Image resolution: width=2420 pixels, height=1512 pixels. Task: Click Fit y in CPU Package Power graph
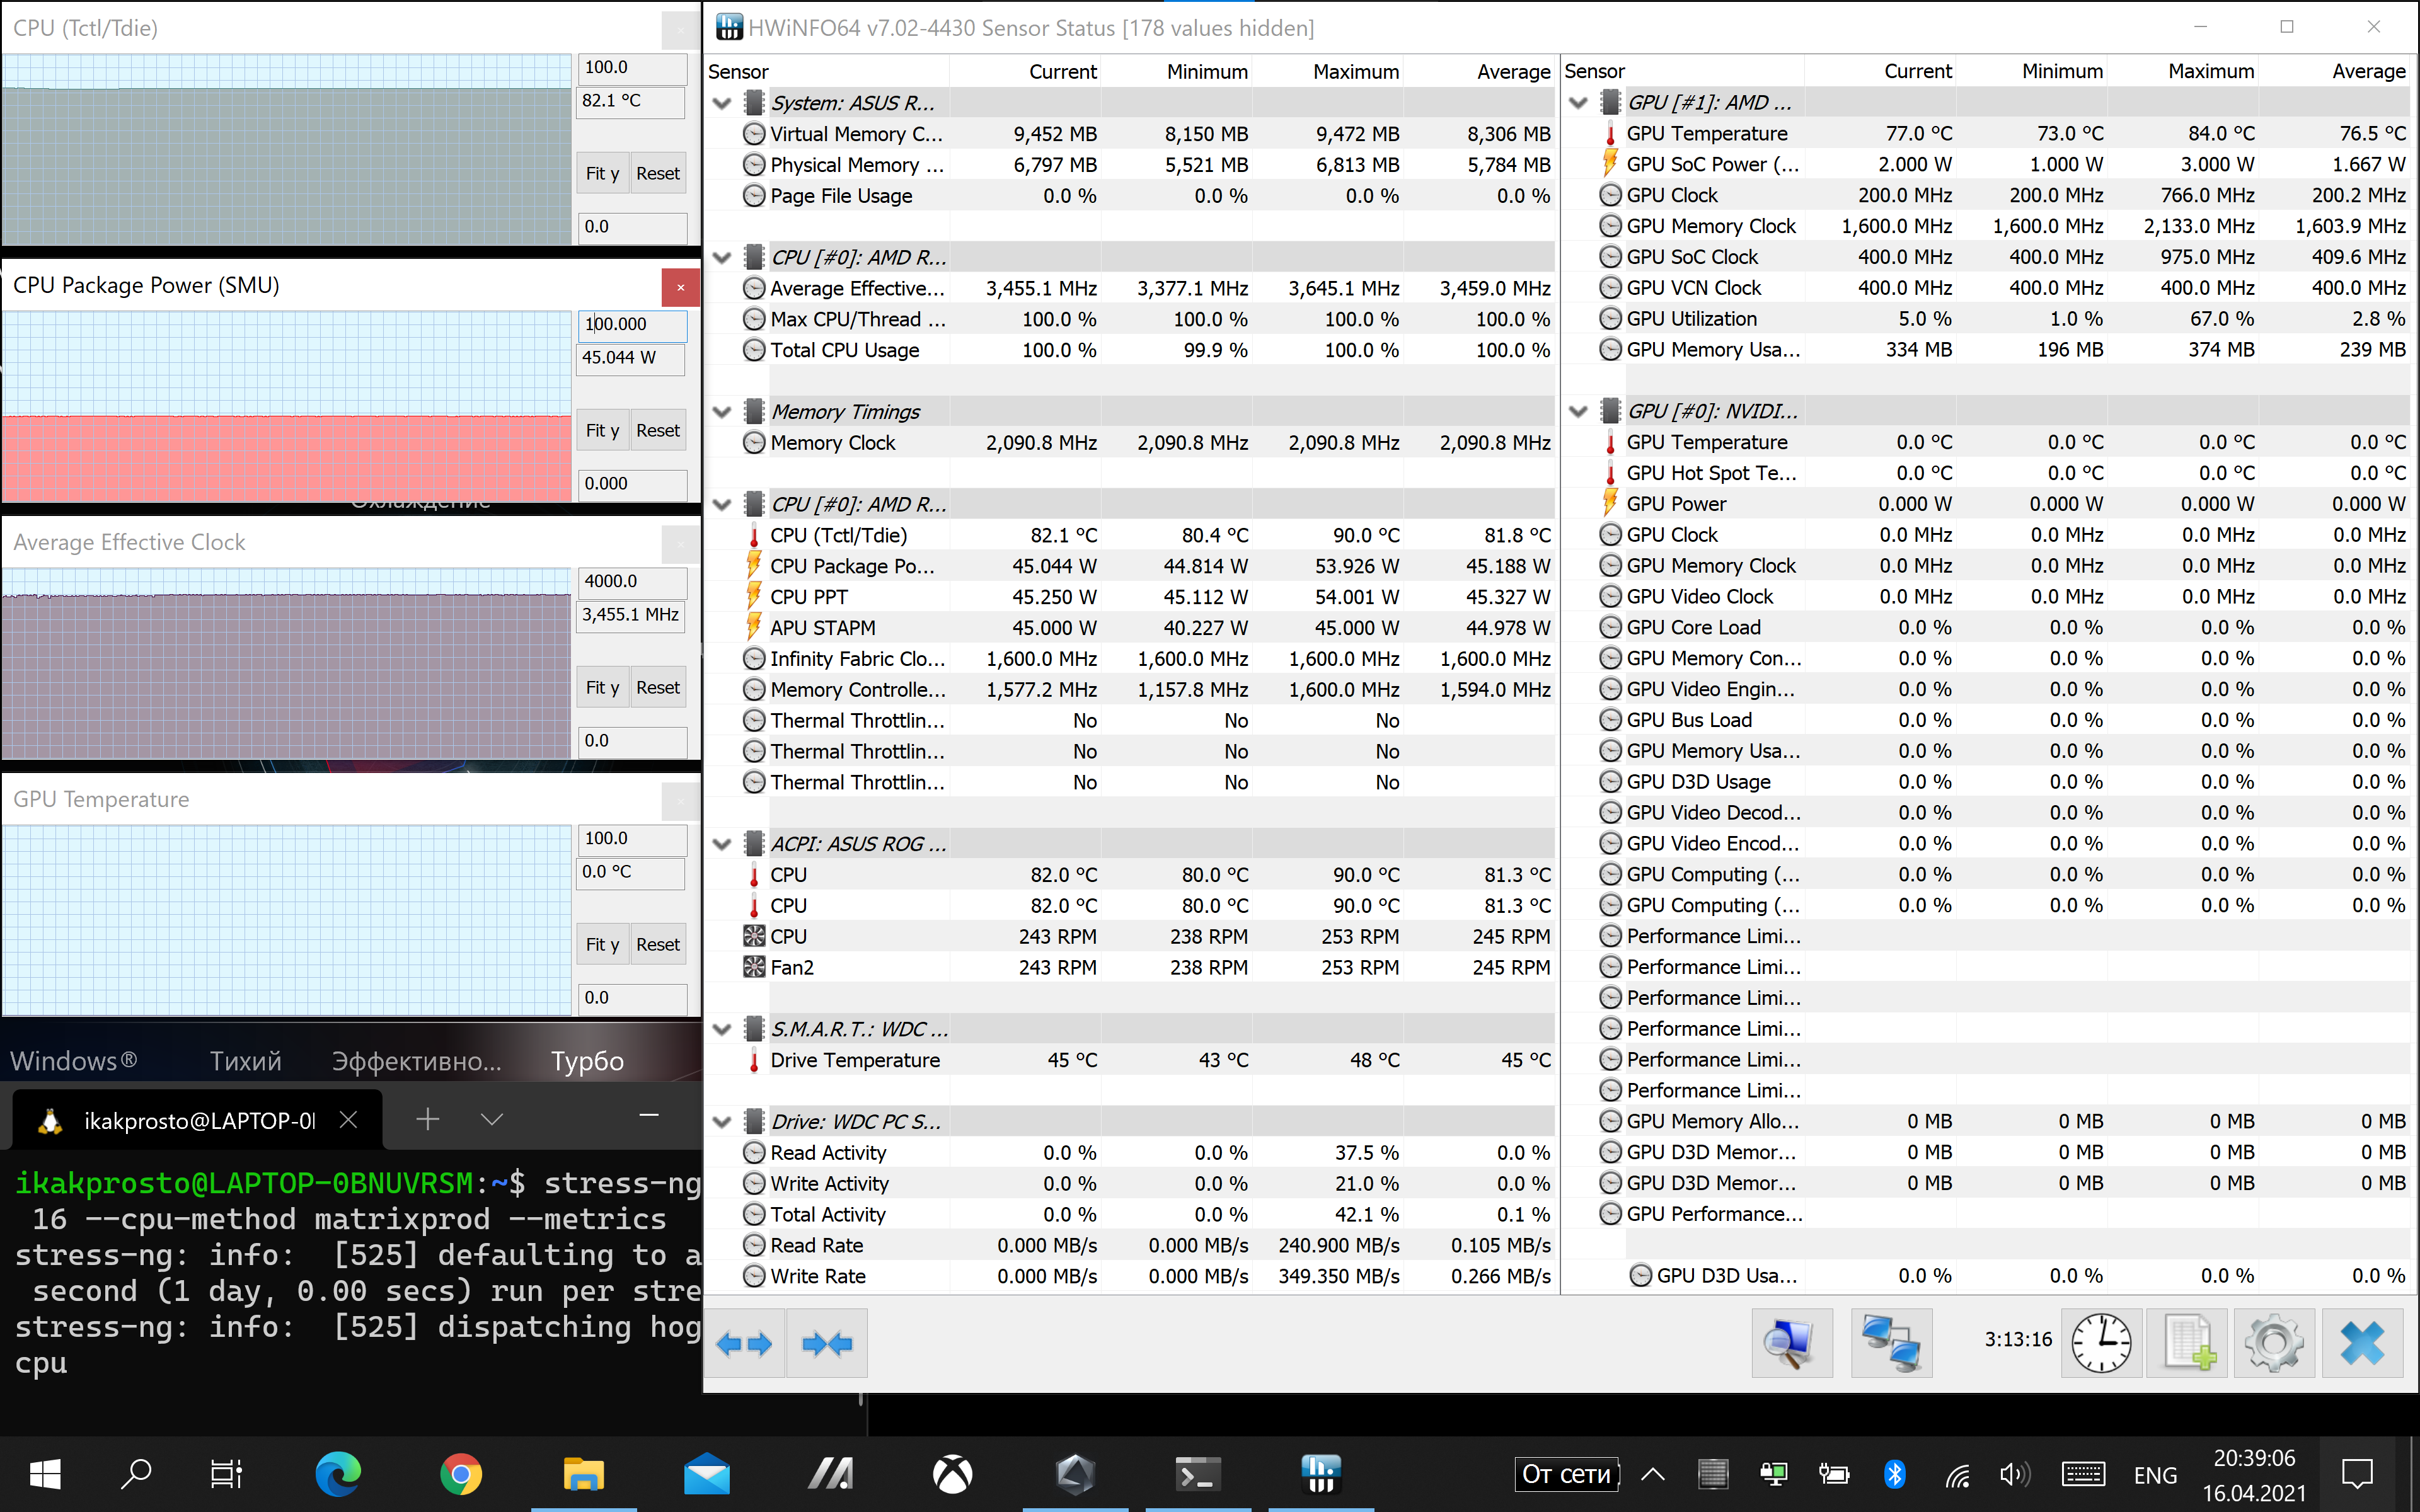coord(602,430)
